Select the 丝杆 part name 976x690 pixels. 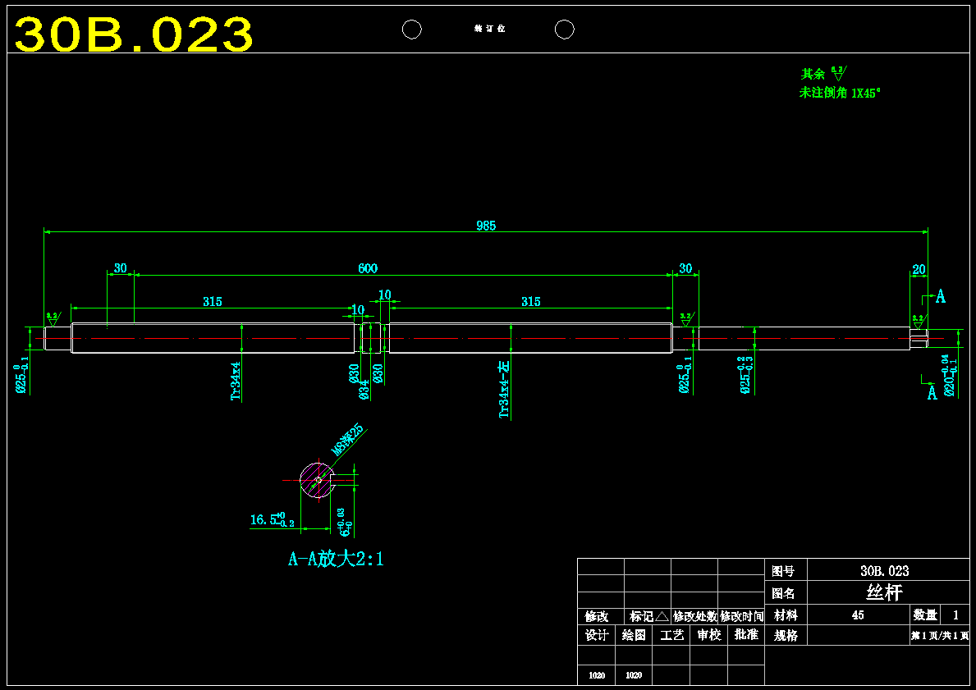pos(885,592)
